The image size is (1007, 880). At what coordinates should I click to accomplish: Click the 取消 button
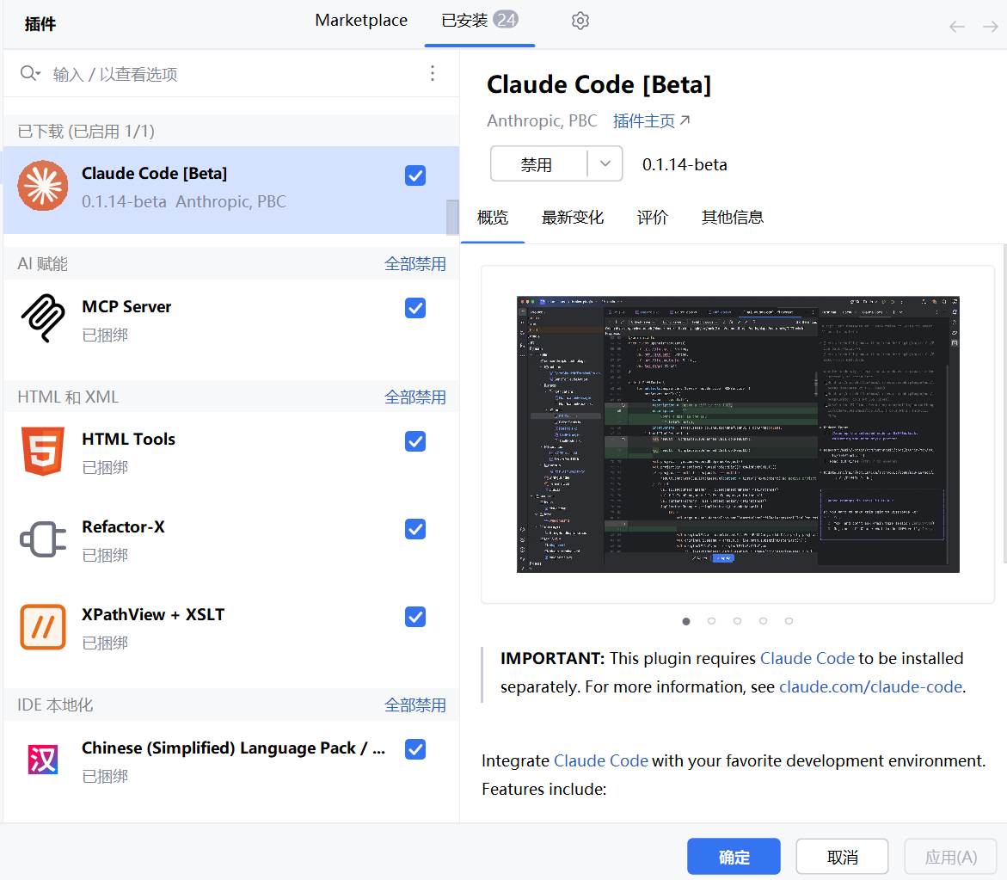point(842,857)
